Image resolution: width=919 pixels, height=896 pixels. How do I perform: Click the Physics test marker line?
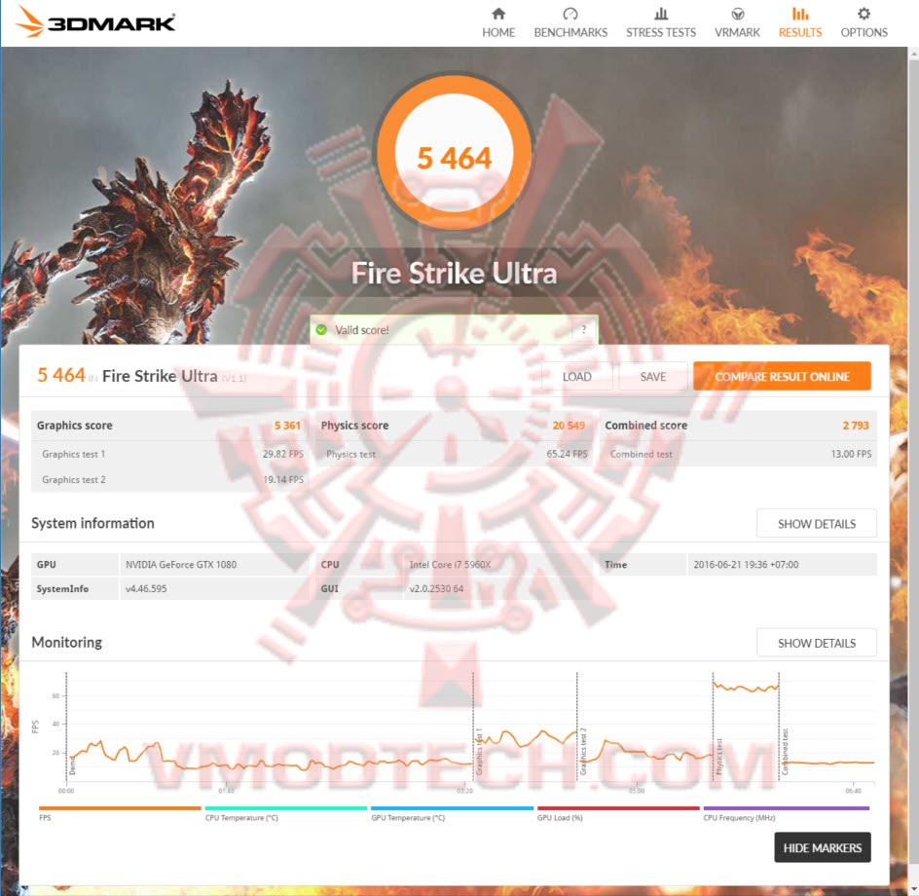point(713,727)
